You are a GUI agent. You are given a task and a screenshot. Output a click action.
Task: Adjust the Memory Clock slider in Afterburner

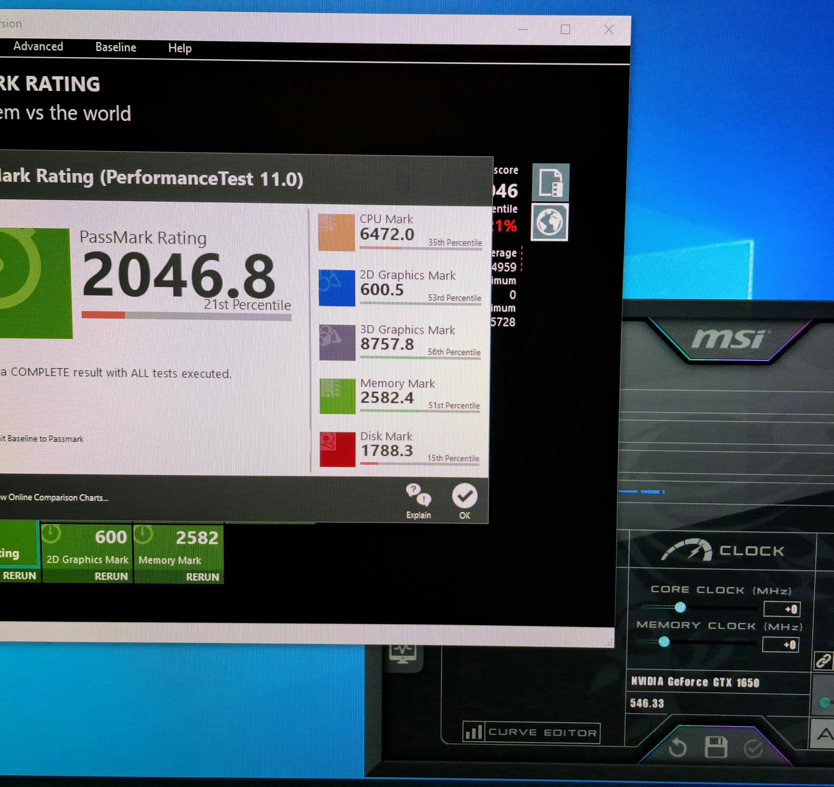[664, 642]
